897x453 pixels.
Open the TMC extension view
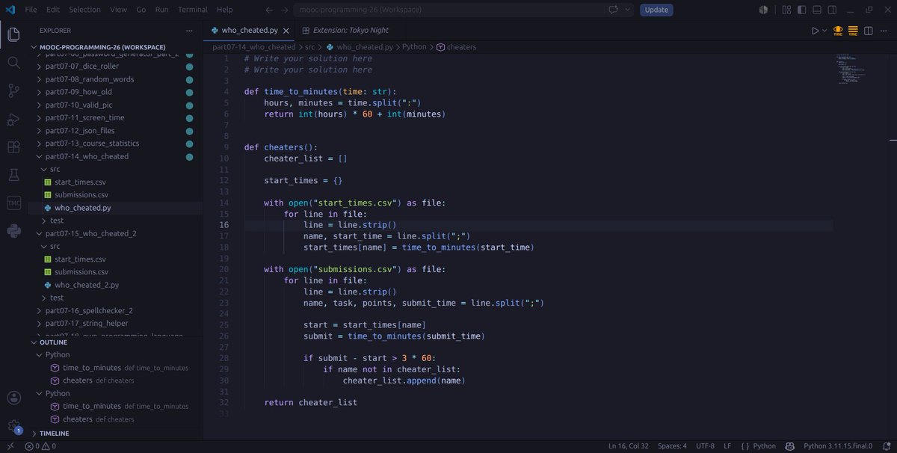coord(13,203)
